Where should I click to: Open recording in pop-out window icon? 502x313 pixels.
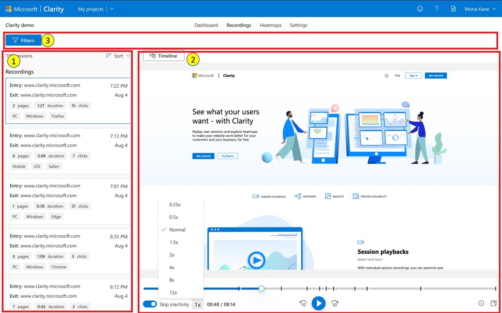point(493,303)
